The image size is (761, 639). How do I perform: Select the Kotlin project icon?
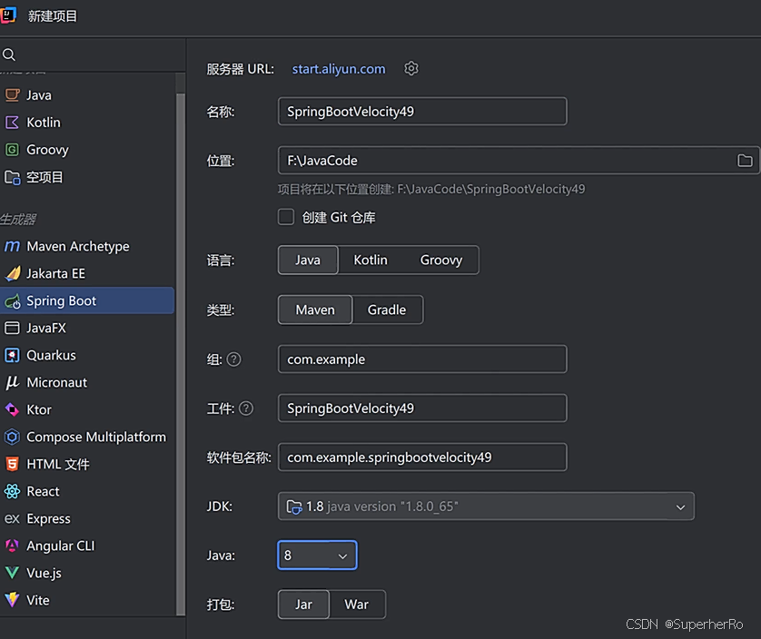[x=12, y=123]
